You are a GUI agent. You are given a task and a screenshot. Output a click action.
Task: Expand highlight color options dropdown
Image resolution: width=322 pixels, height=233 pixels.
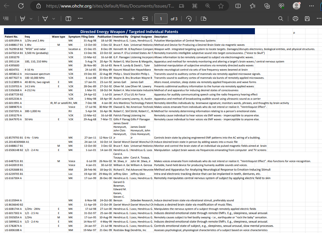[x=31, y=19]
